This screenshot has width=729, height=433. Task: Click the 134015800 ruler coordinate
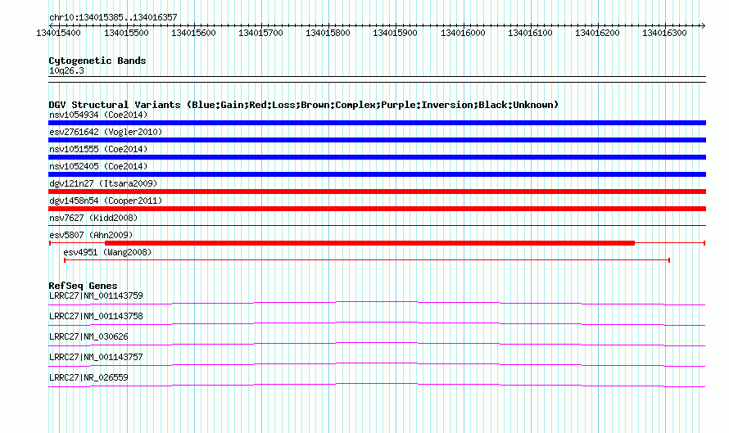(x=328, y=33)
